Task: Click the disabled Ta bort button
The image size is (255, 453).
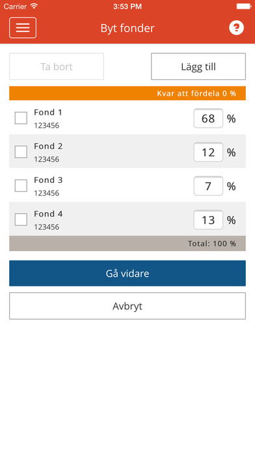Action: pos(57,66)
